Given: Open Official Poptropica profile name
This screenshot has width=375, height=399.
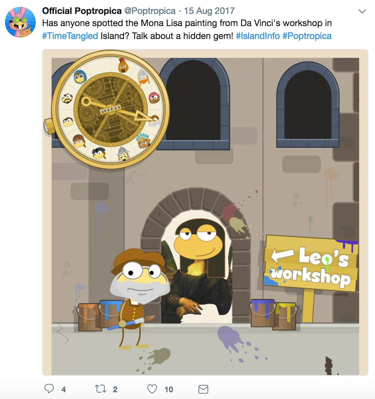Looking at the screenshot, I should point(82,11).
